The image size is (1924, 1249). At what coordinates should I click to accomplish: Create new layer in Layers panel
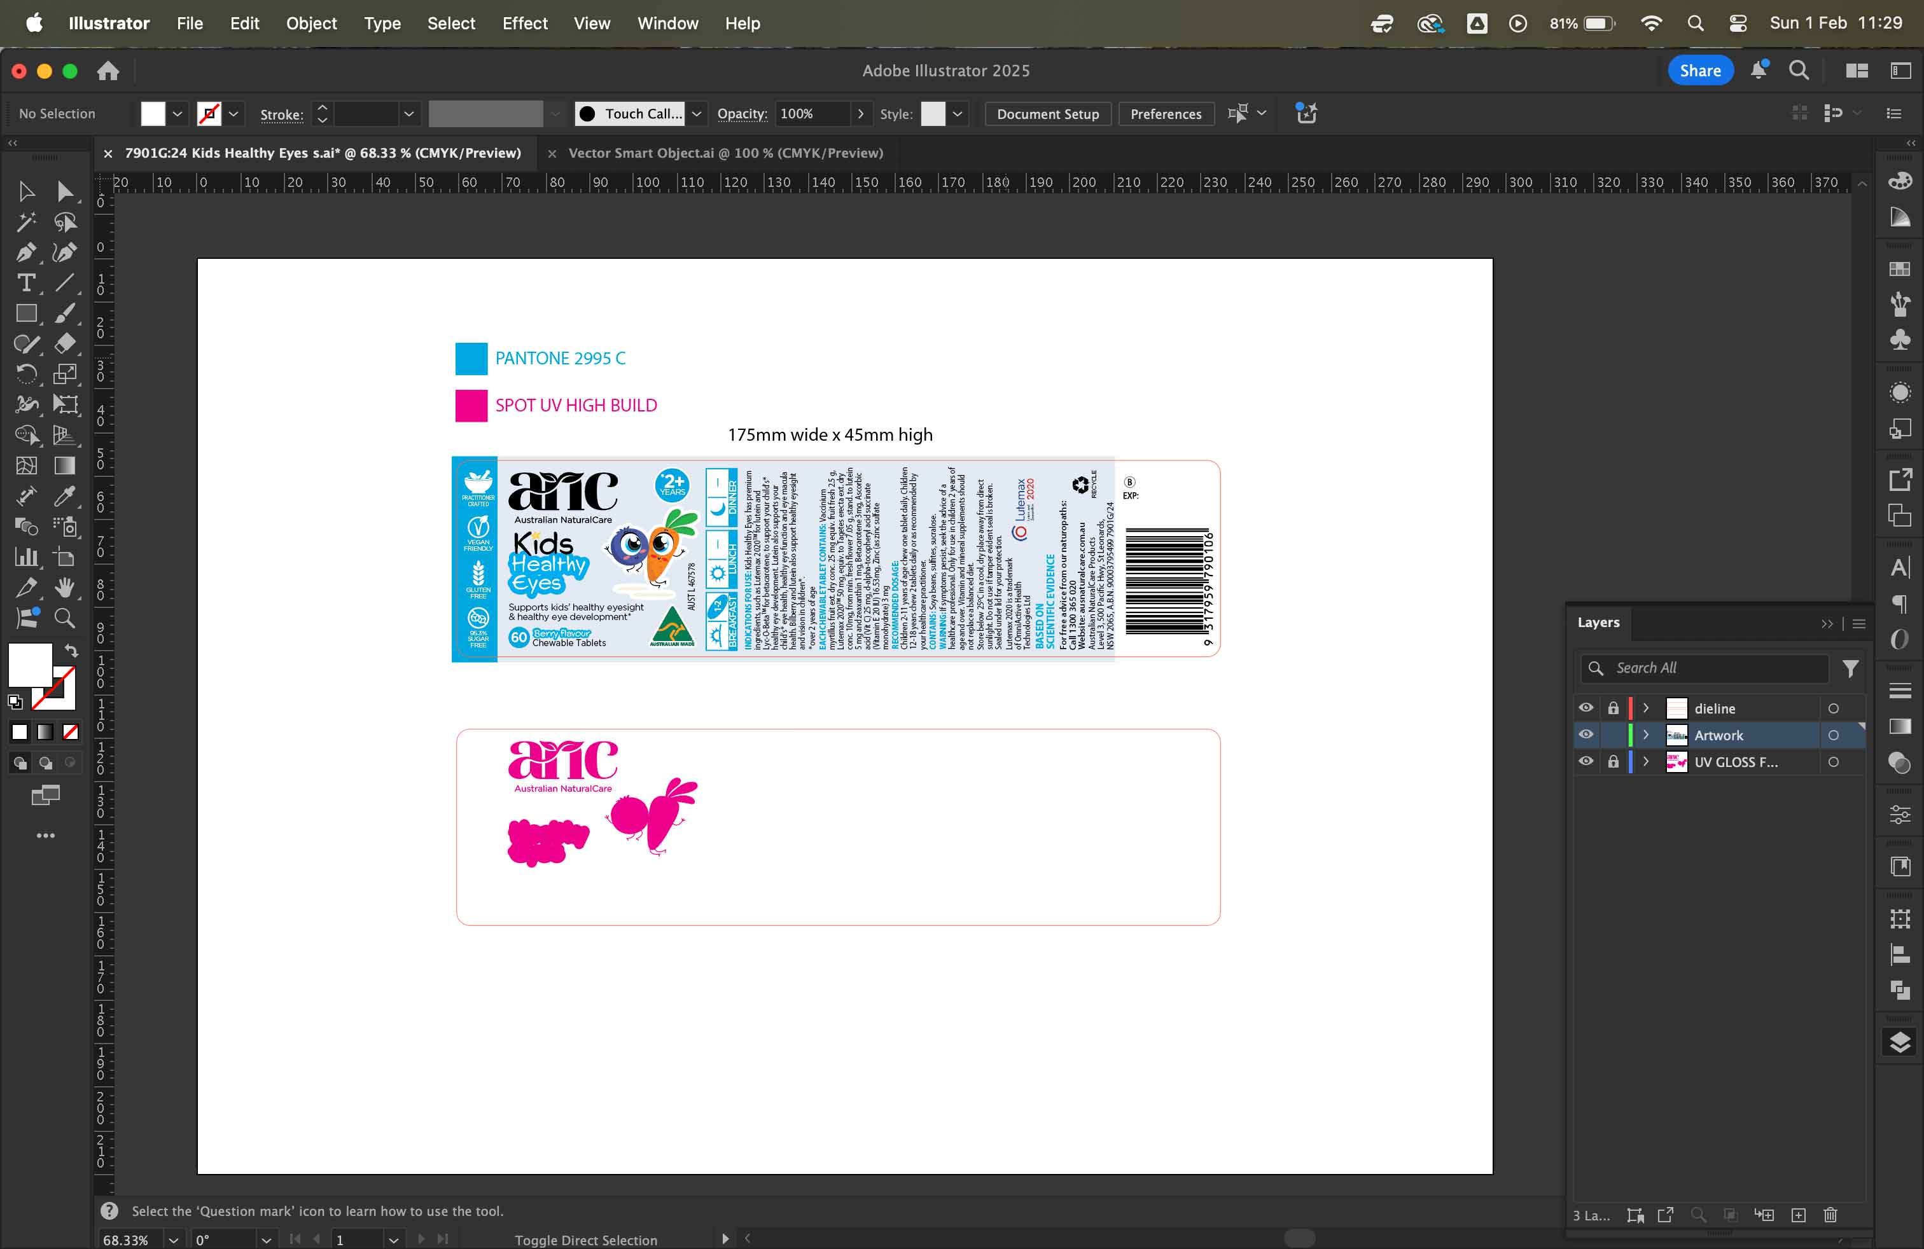tap(1798, 1215)
